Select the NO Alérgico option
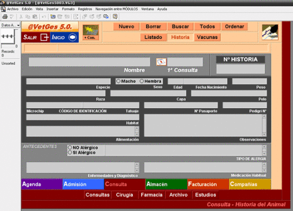The image size is (293, 211). tap(70, 148)
